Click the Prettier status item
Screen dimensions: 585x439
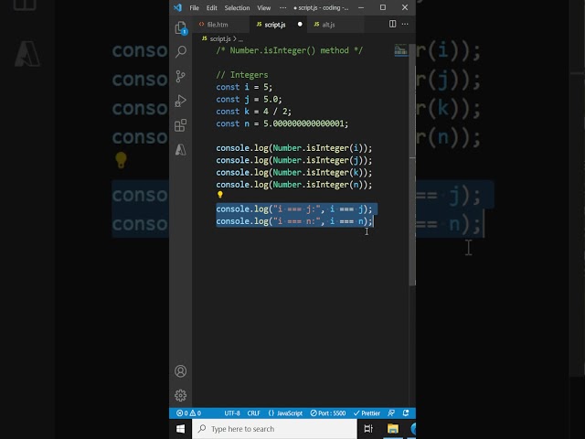367,412
